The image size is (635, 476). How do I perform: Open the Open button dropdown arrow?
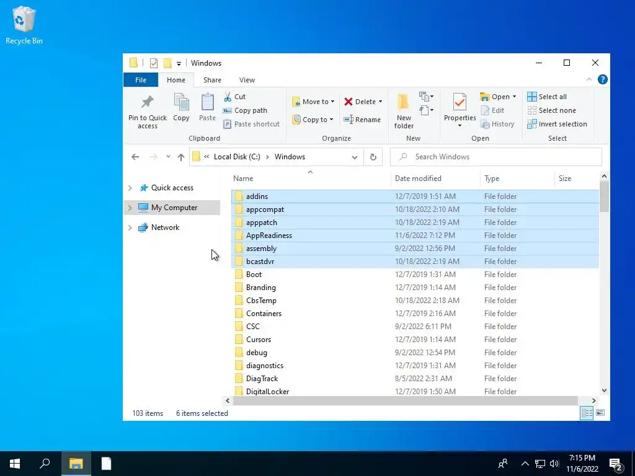[514, 97]
